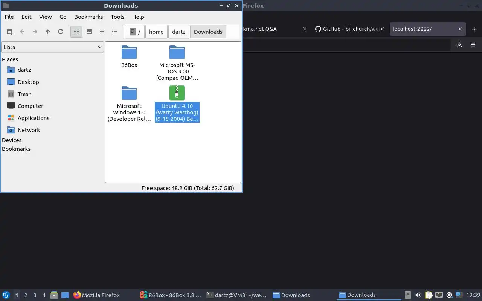Screen dimensions: 482x301
Task: Select the 86Box folder
Action: 129,56
